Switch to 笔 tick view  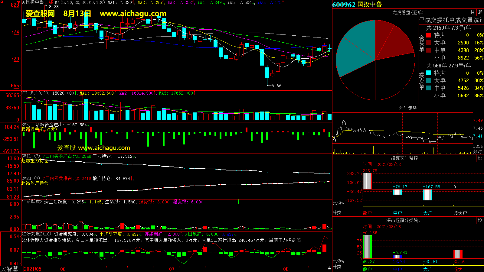(x=480, y=12)
